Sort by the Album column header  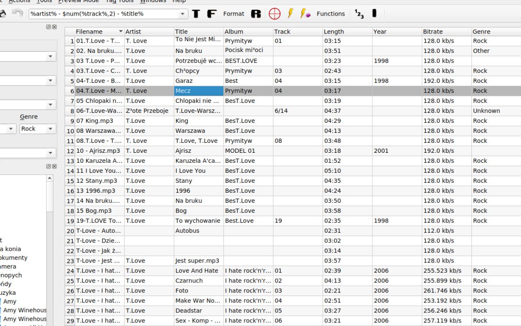coord(248,32)
